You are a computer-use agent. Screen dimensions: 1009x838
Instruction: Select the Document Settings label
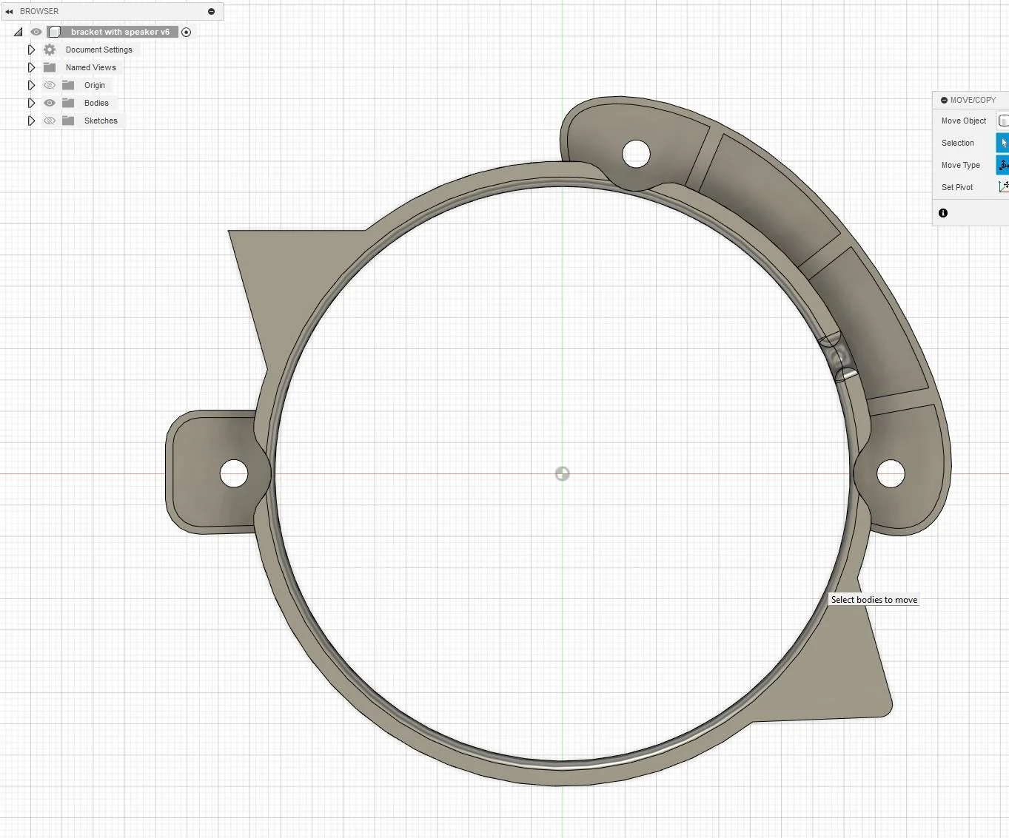(98, 50)
